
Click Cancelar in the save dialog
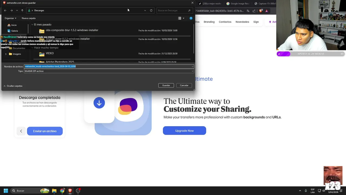[x=184, y=85]
